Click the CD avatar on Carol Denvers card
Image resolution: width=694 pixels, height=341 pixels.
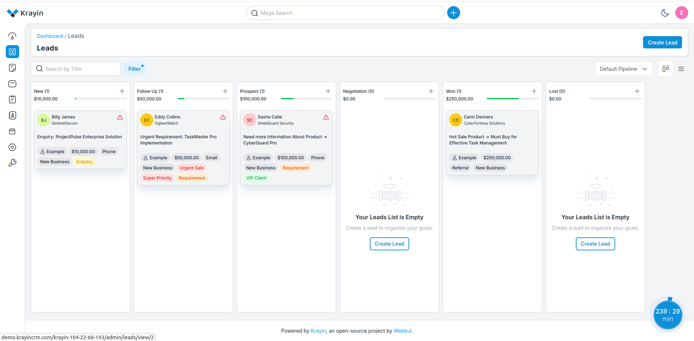point(456,120)
